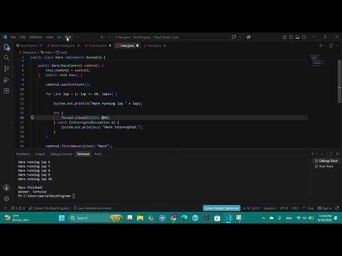The height and width of the screenshot is (256, 342).
Task: Open the Edit menu
Action: (x=22, y=37)
